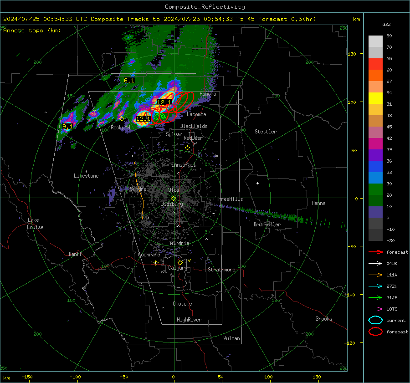The image size is (410, 383).
Task: Click the Composite_Reflectivity title text
Action: pyautogui.click(x=205, y=7)
